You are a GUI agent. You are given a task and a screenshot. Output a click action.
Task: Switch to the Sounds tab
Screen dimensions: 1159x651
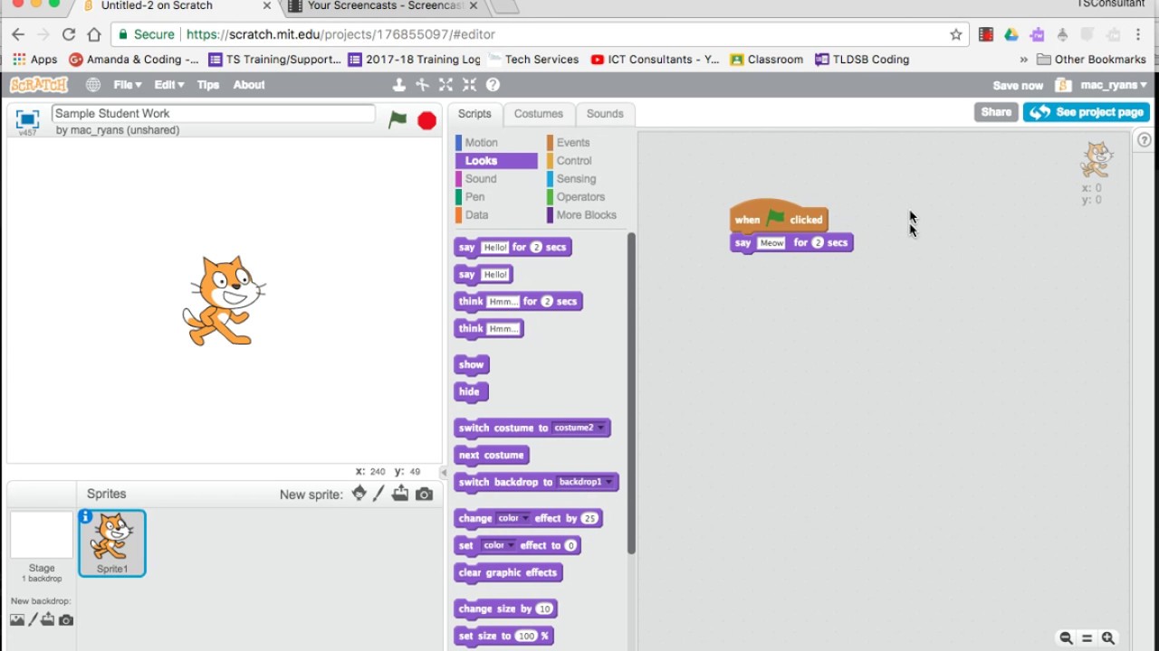(605, 114)
